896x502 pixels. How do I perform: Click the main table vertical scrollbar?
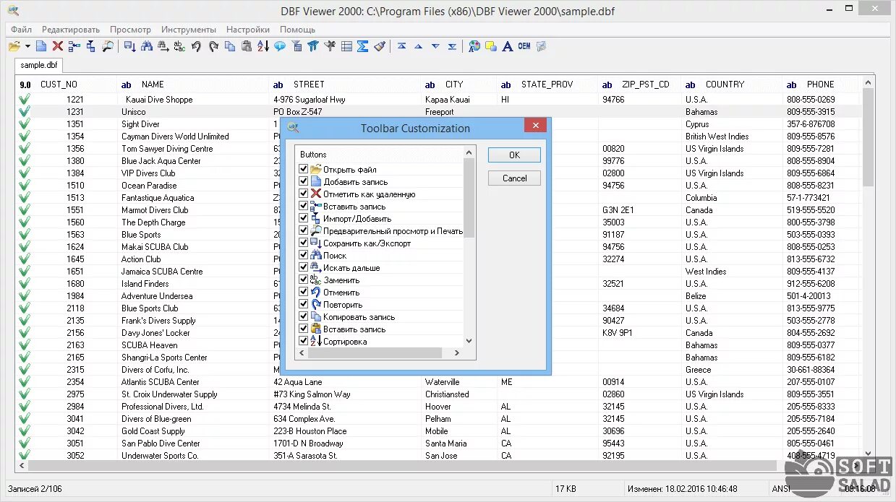[868, 267]
